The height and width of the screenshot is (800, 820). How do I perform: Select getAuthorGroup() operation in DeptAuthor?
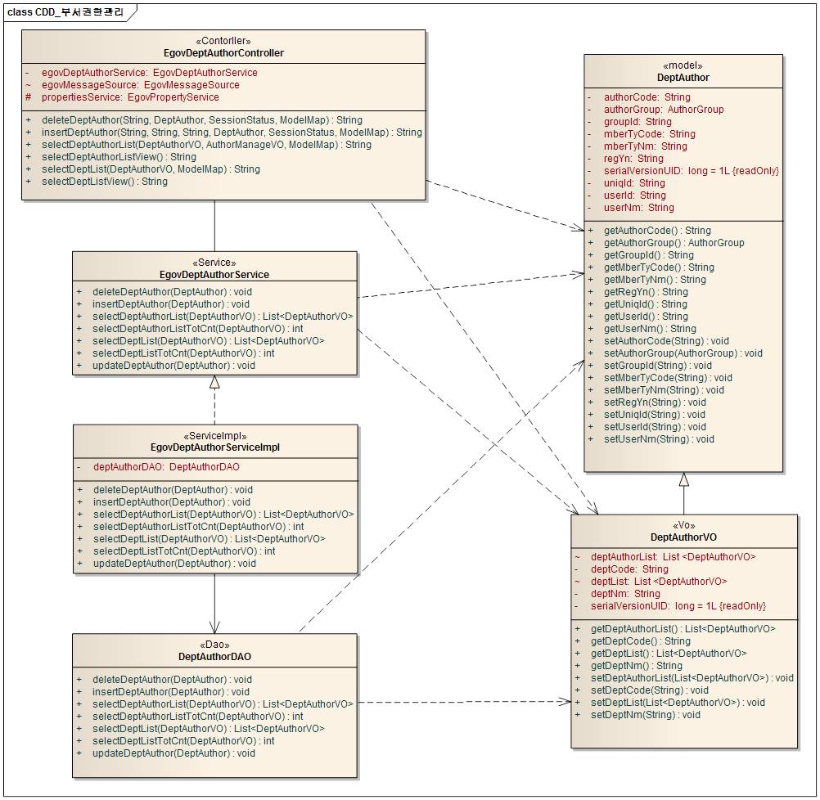(x=674, y=243)
